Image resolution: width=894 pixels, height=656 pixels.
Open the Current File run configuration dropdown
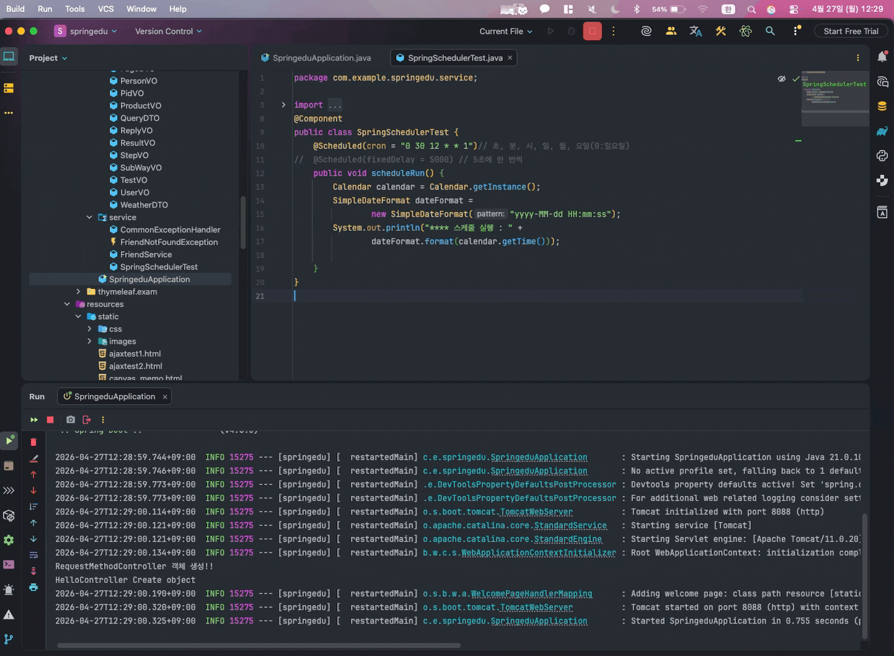pos(506,31)
